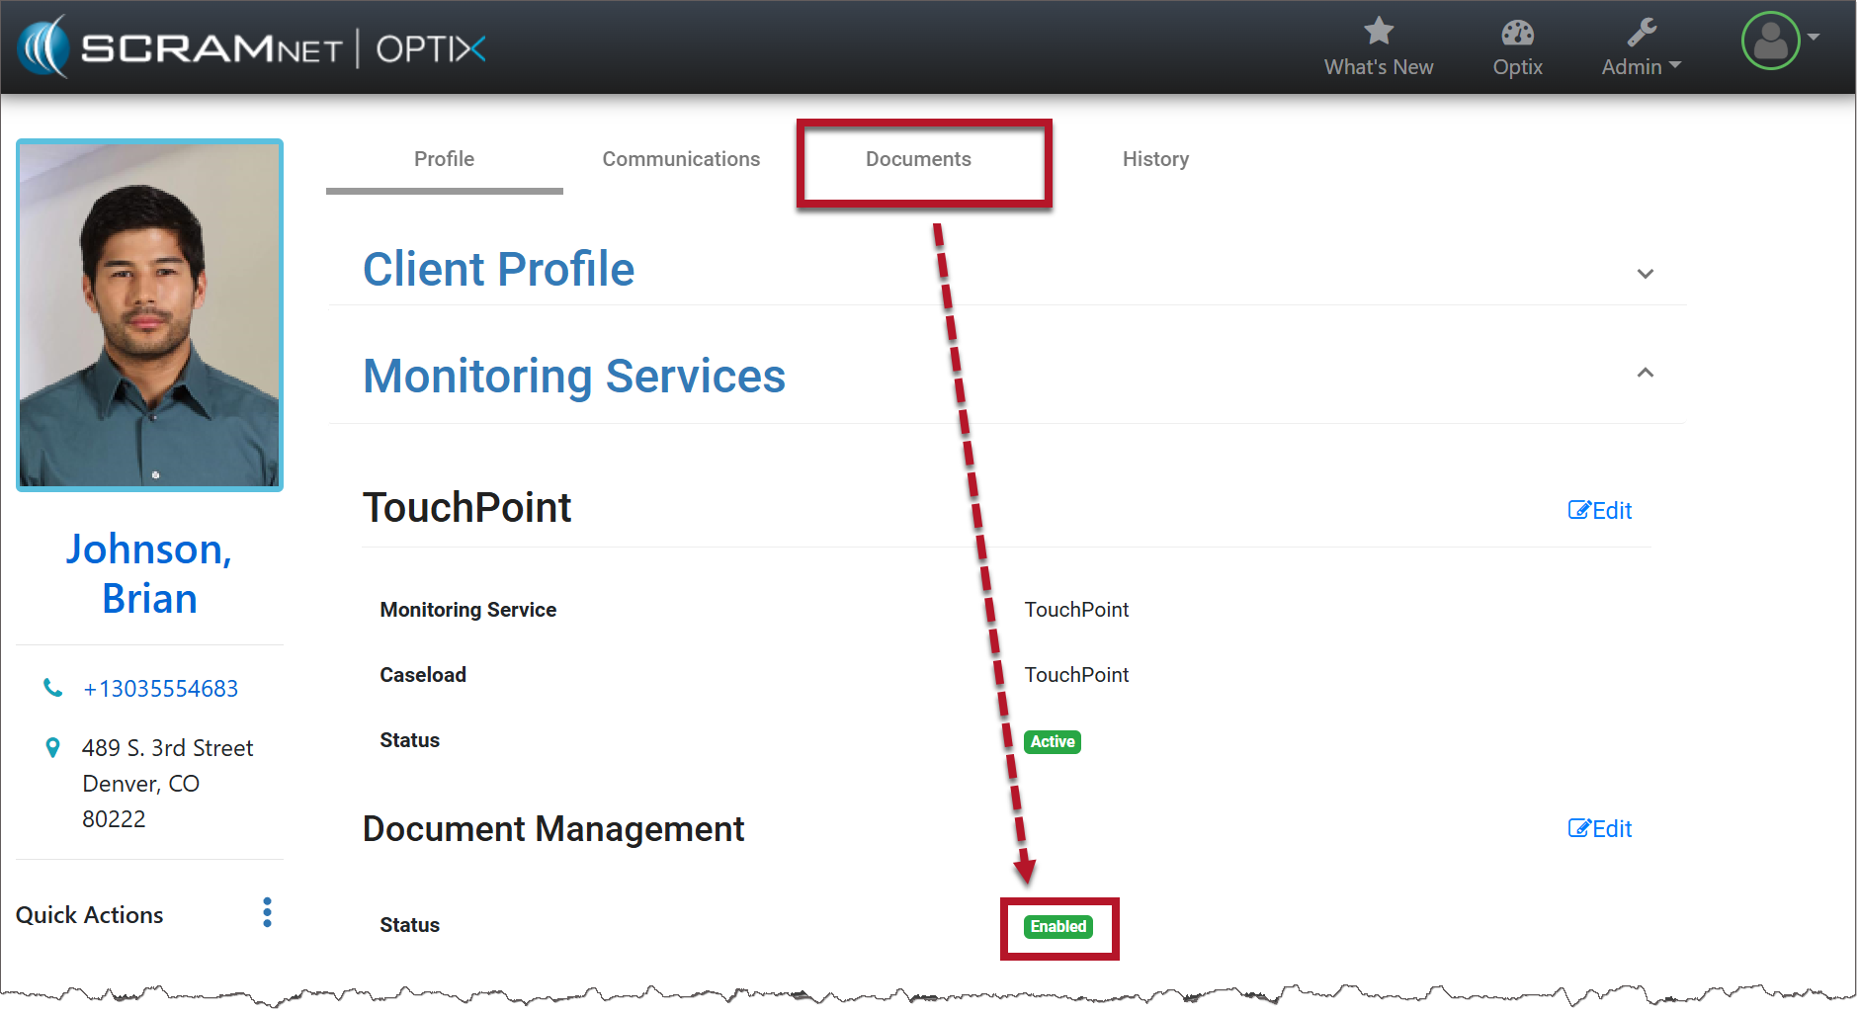Open the Admin dropdown arrow
Viewport: 1859px width, 1014px height.
(1675, 66)
